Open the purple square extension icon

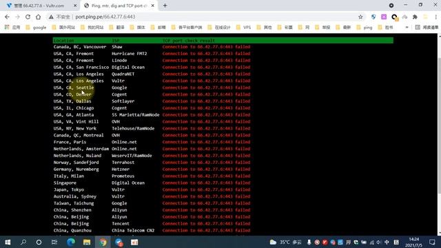click(384, 17)
